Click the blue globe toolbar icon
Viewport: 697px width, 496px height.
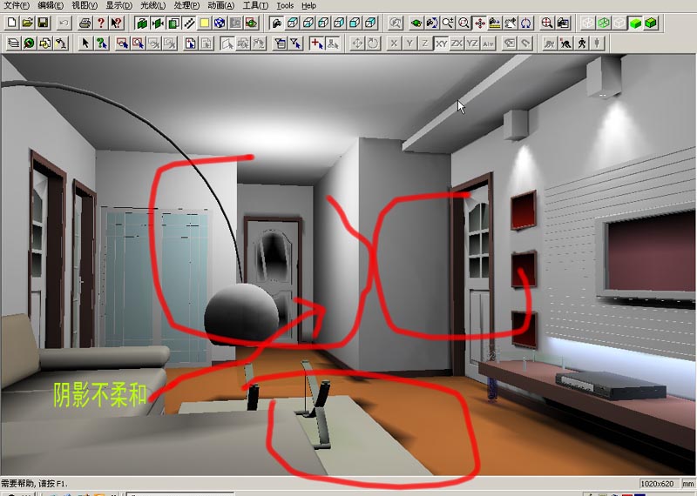(220, 23)
